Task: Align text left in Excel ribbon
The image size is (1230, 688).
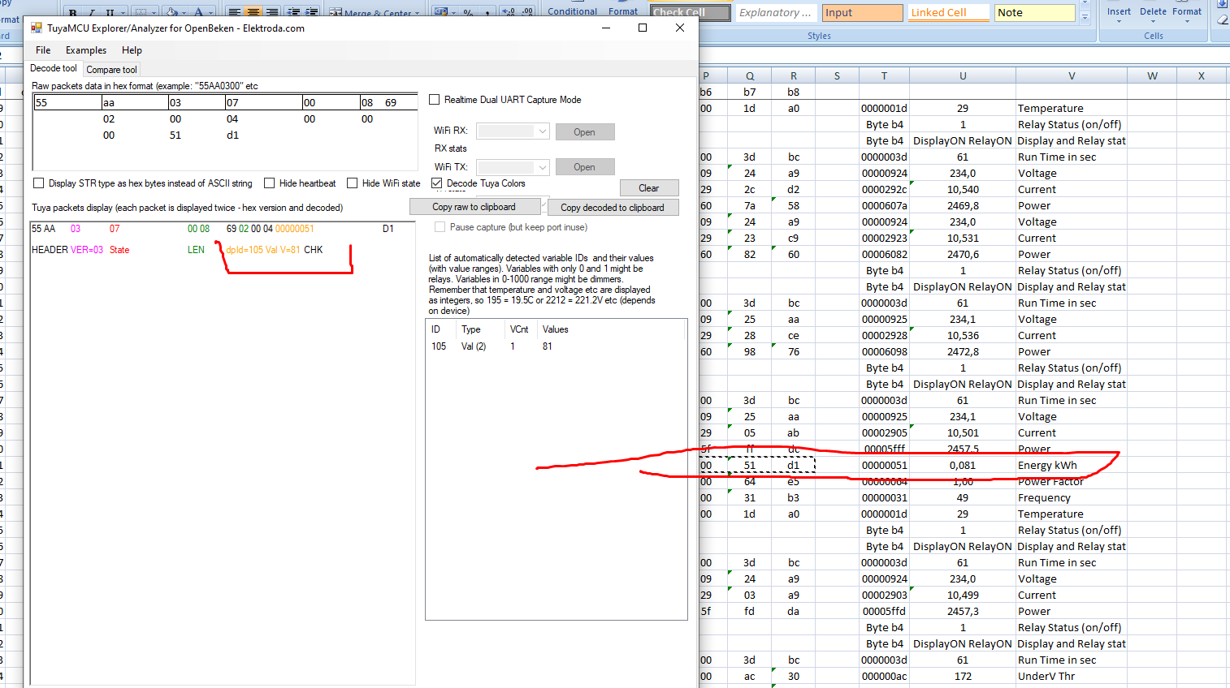Action: point(234,12)
